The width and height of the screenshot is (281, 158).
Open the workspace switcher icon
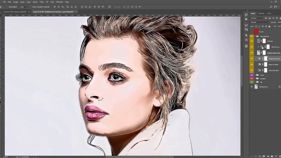[276, 7]
